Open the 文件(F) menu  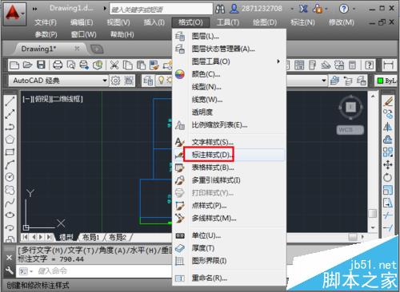[x=46, y=22]
